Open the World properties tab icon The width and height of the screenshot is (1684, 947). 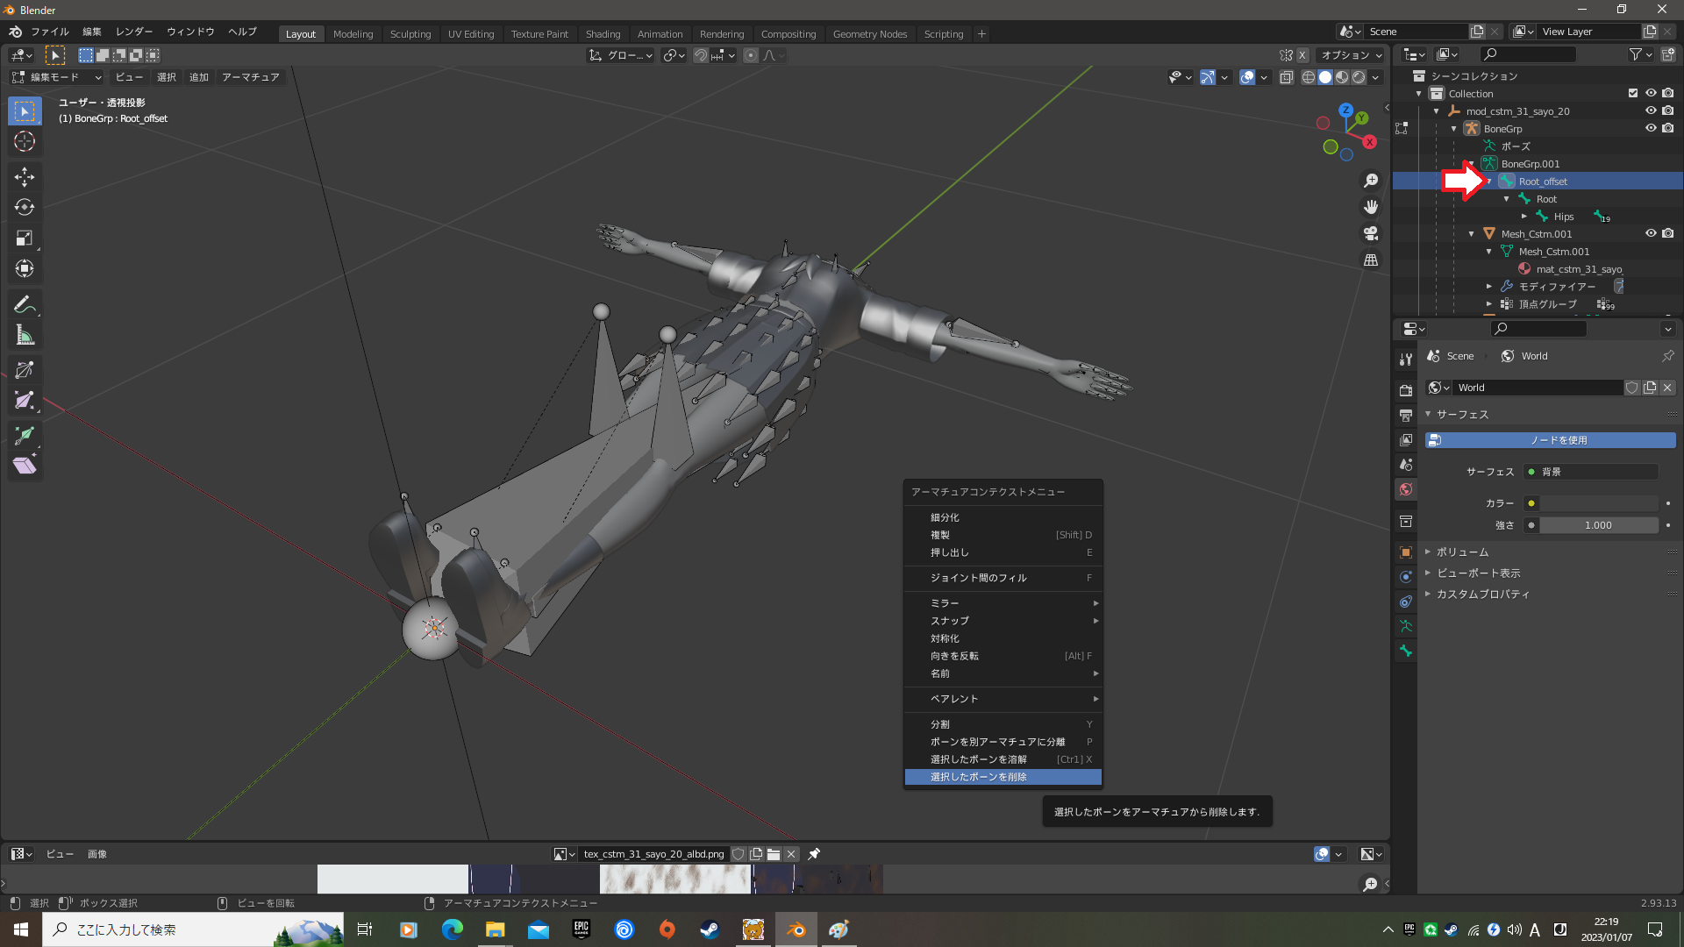(x=1406, y=489)
